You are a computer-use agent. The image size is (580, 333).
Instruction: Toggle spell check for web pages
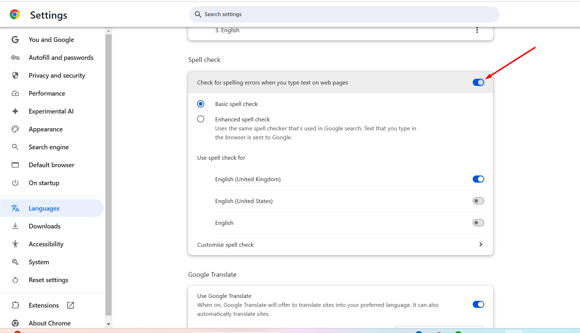pyautogui.click(x=478, y=82)
